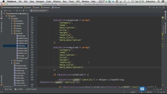Open the File menu
This screenshot has width=167, height=94.
20,1
